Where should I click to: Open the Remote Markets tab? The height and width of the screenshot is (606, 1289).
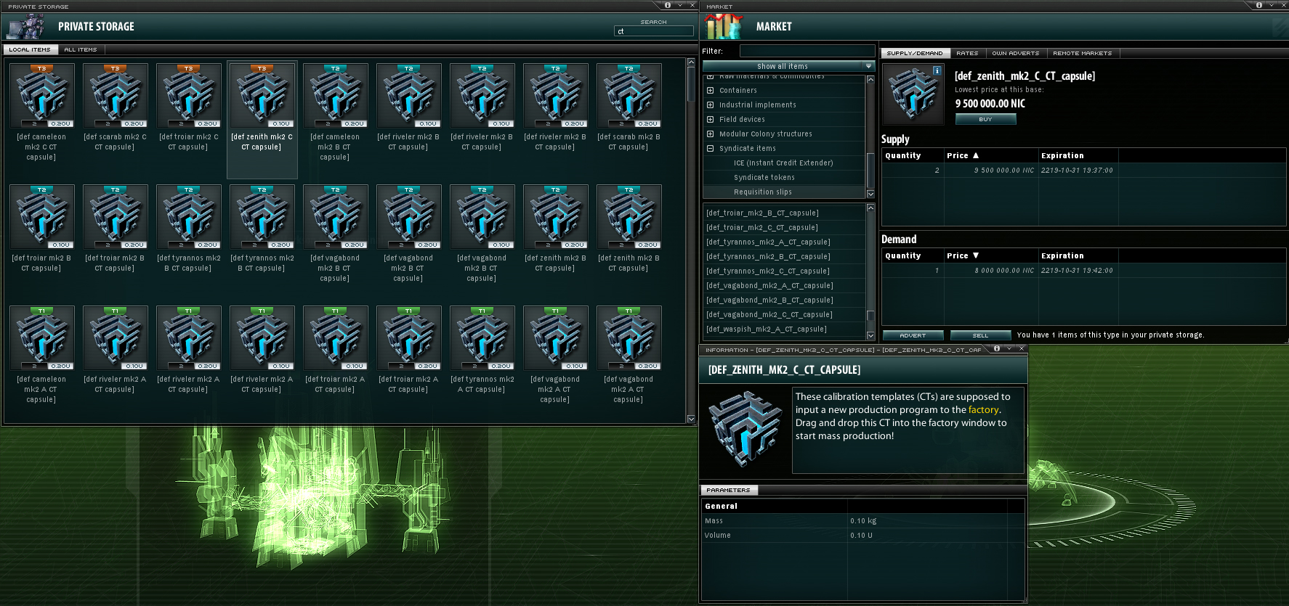tap(1083, 53)
